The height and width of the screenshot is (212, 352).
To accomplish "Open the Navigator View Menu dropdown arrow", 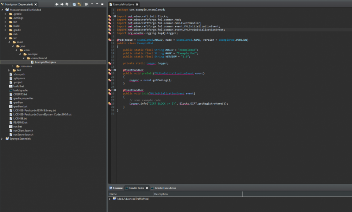I will (x=92, y=4).
